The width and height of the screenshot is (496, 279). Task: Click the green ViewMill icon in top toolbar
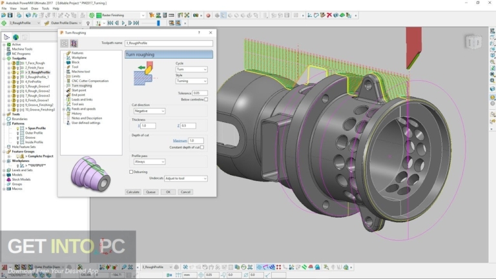pyautogui.click(x=342, y=15)
